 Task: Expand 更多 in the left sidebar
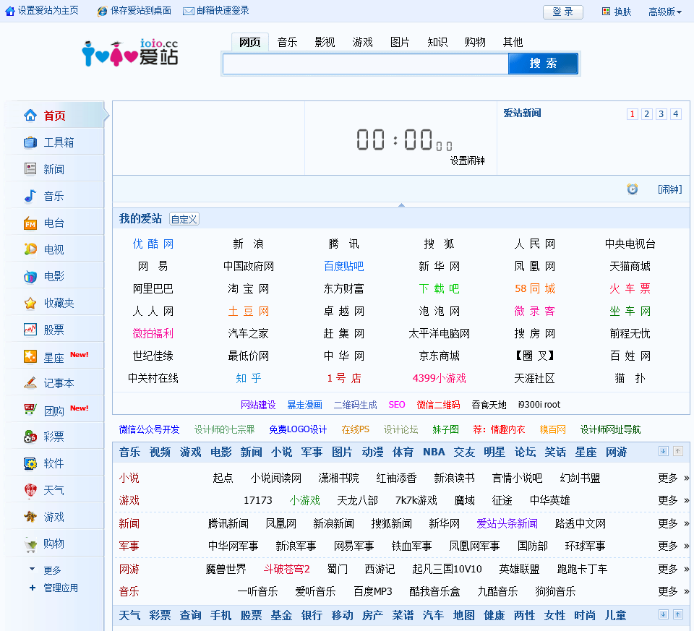[x=52, y=570]
